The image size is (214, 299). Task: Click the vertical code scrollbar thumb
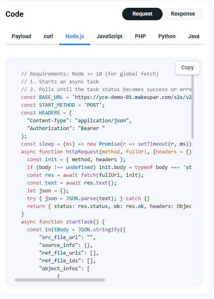point(193,106)
